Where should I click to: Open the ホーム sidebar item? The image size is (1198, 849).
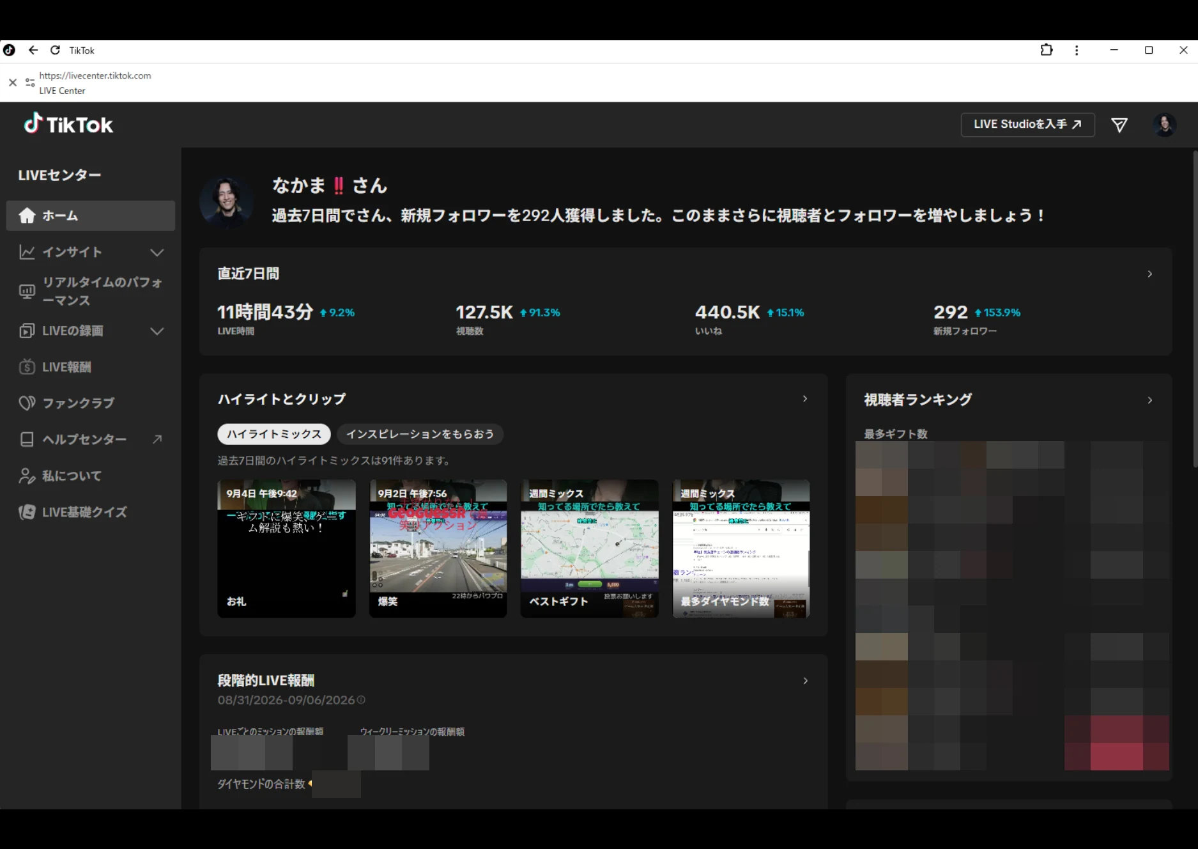91,215
